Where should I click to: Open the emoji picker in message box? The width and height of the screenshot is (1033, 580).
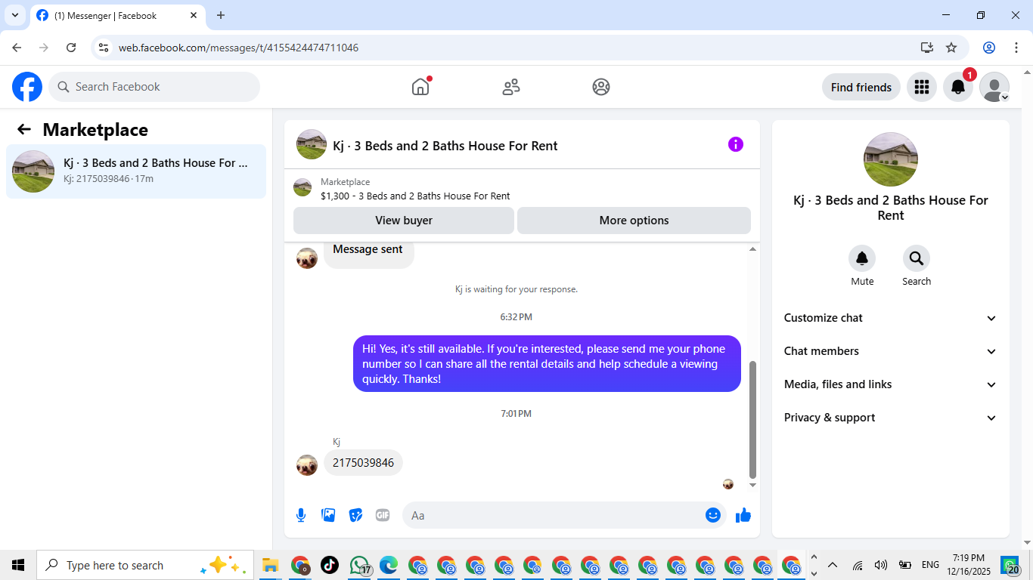tap(713, 515)
